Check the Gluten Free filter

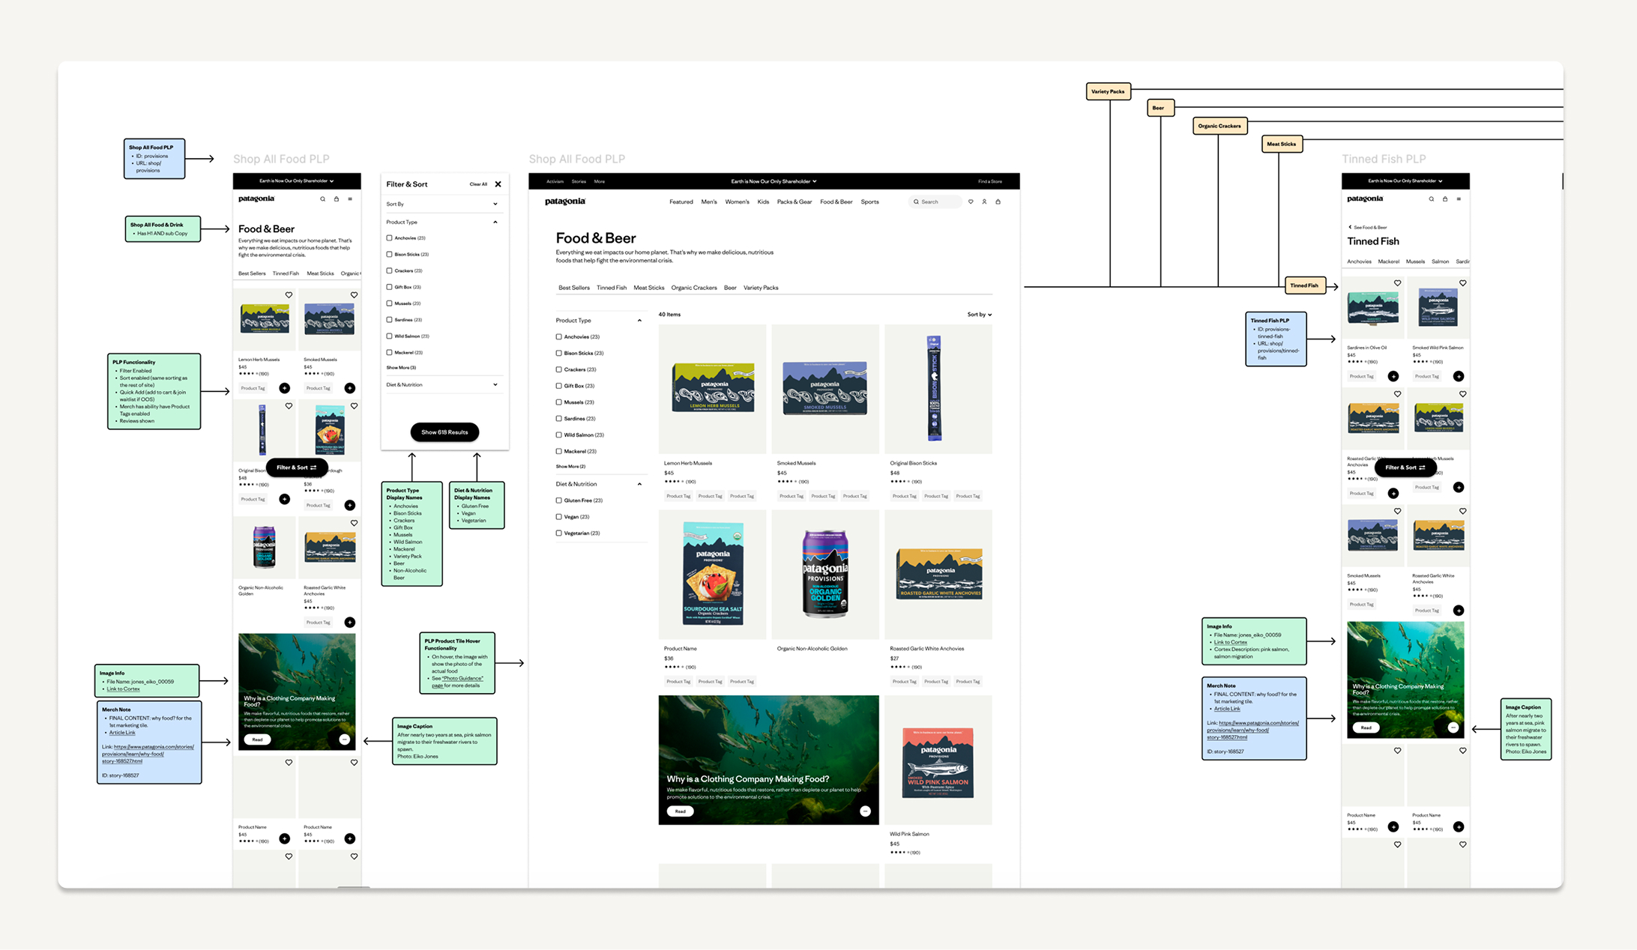tap(559, 500)
